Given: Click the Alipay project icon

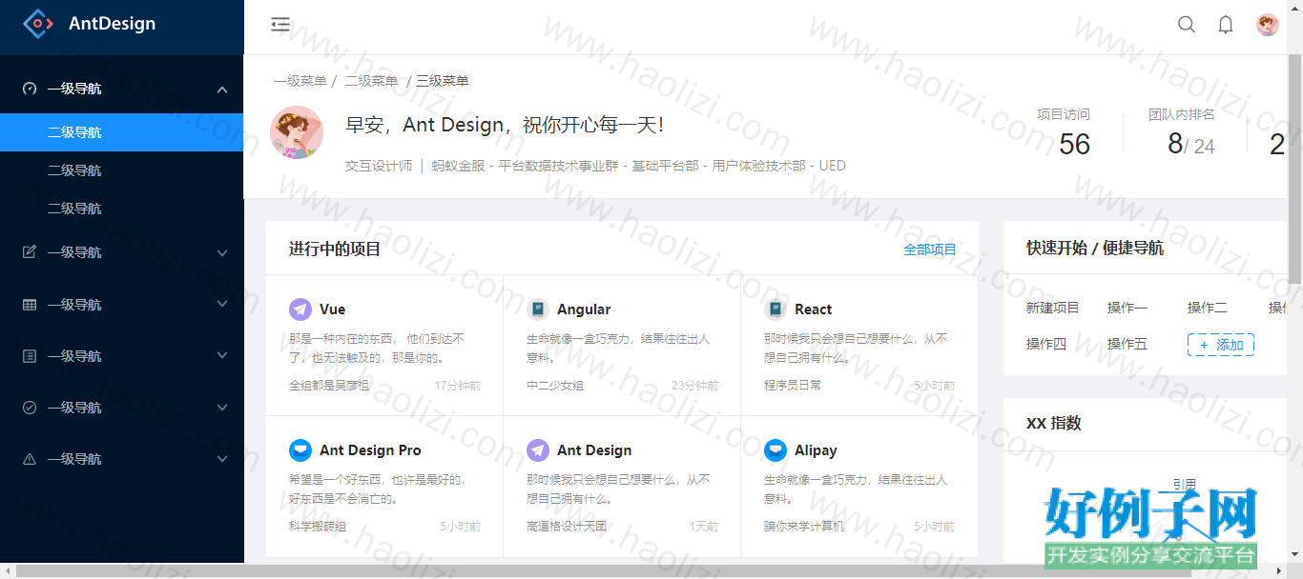Looking at the screenshot, I should [776, 450].
